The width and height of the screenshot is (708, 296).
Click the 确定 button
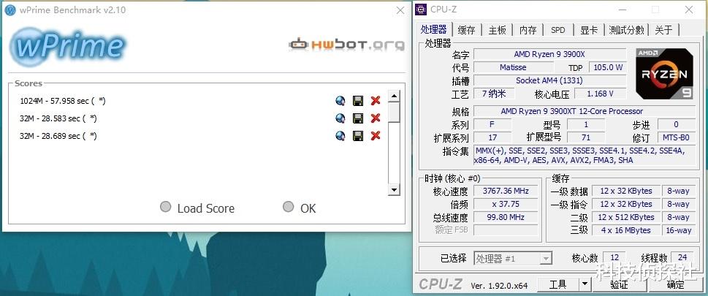(x=676, y=284)
